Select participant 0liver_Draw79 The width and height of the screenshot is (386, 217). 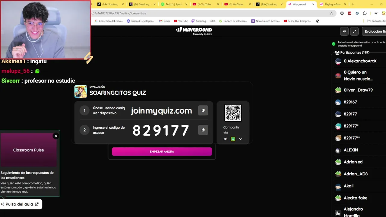pyautogui.click(x=360, y=90)
